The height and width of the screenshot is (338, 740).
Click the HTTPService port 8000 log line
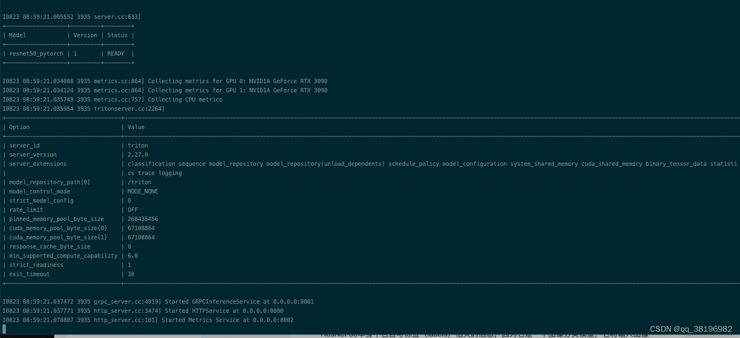pyautogui.click(x=143, y=311)
